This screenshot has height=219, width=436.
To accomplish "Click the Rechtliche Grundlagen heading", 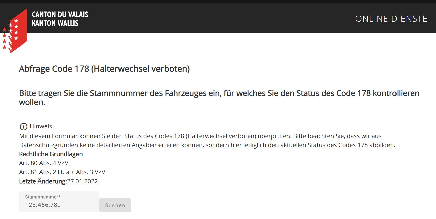I will point(51,154).
